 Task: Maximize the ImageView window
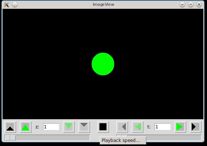tap(191, 5)
